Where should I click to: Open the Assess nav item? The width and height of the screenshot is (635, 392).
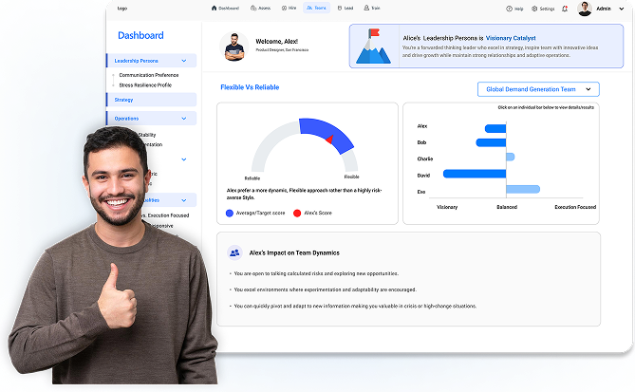[x=260, y=9]
